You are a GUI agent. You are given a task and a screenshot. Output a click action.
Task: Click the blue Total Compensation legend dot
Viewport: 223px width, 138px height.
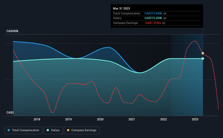coord(9,130)
